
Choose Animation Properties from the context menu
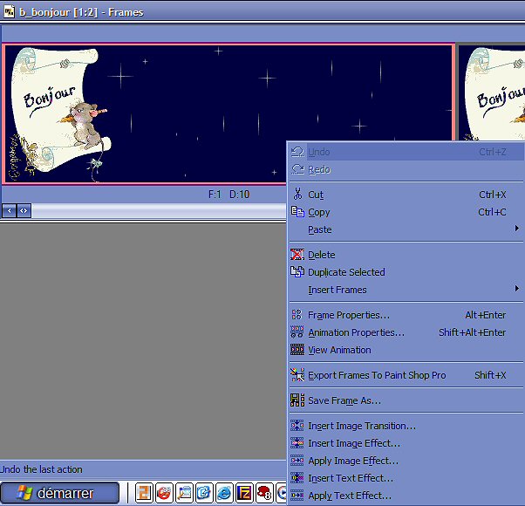356,332
